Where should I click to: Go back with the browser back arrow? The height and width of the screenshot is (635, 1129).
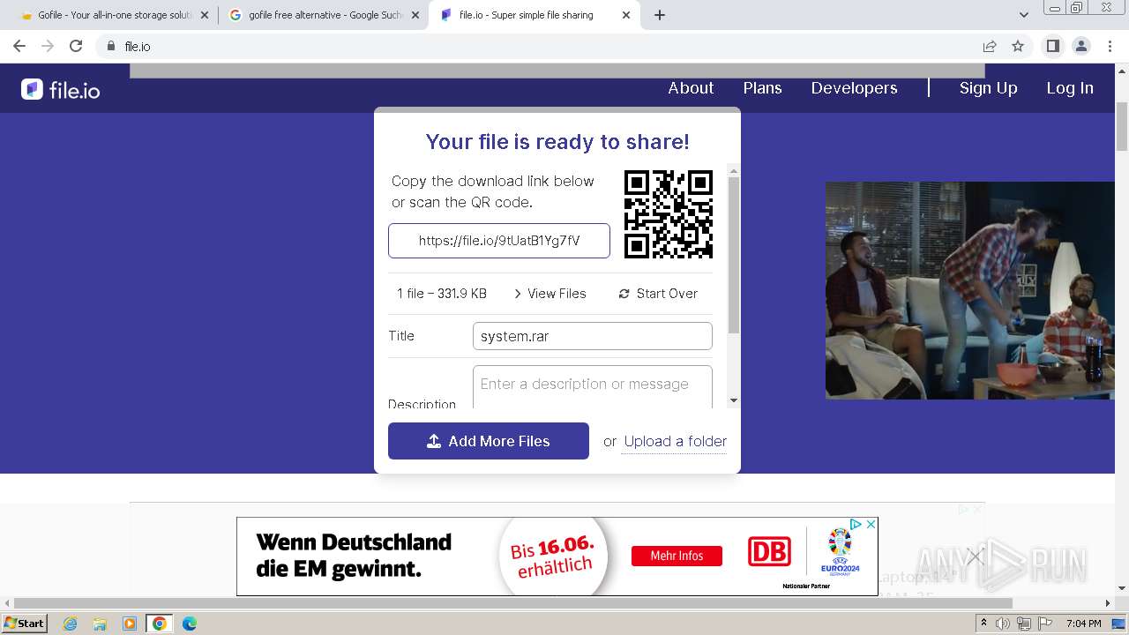tap(19, 46)
